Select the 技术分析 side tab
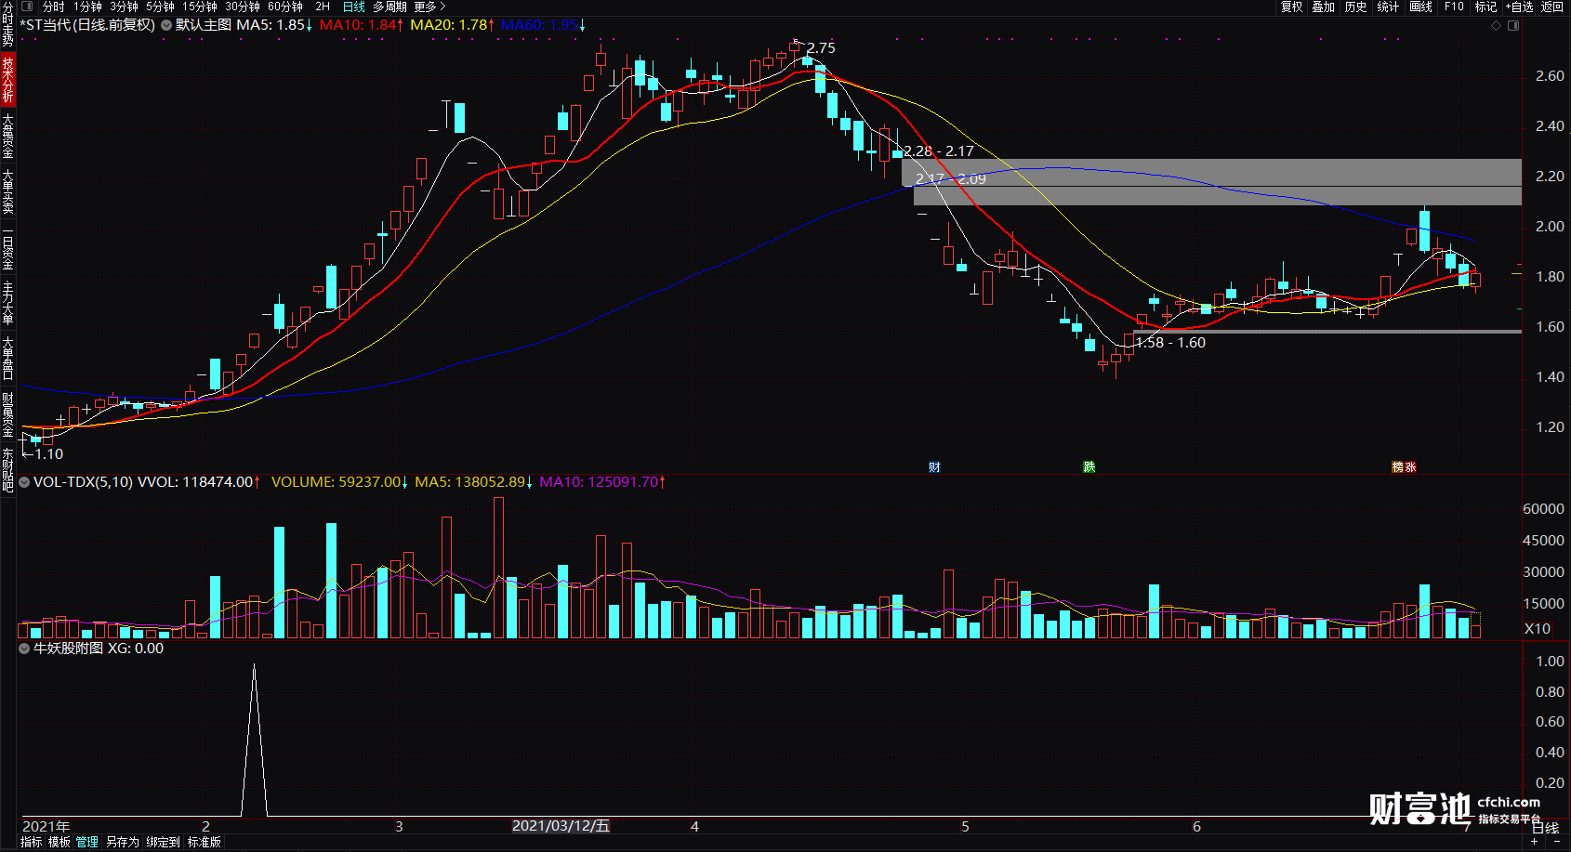Image resolution: width=1571 pixels, height=852 pixels. point(7,79)
